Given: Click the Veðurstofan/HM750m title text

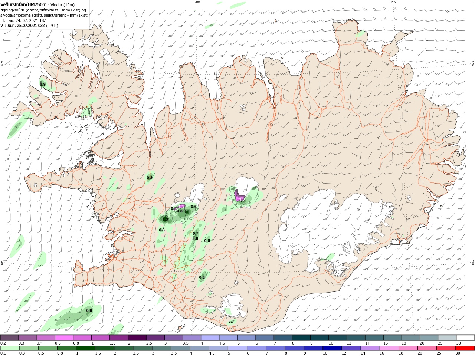Looking at the screenshot, I should coord(24,4).
